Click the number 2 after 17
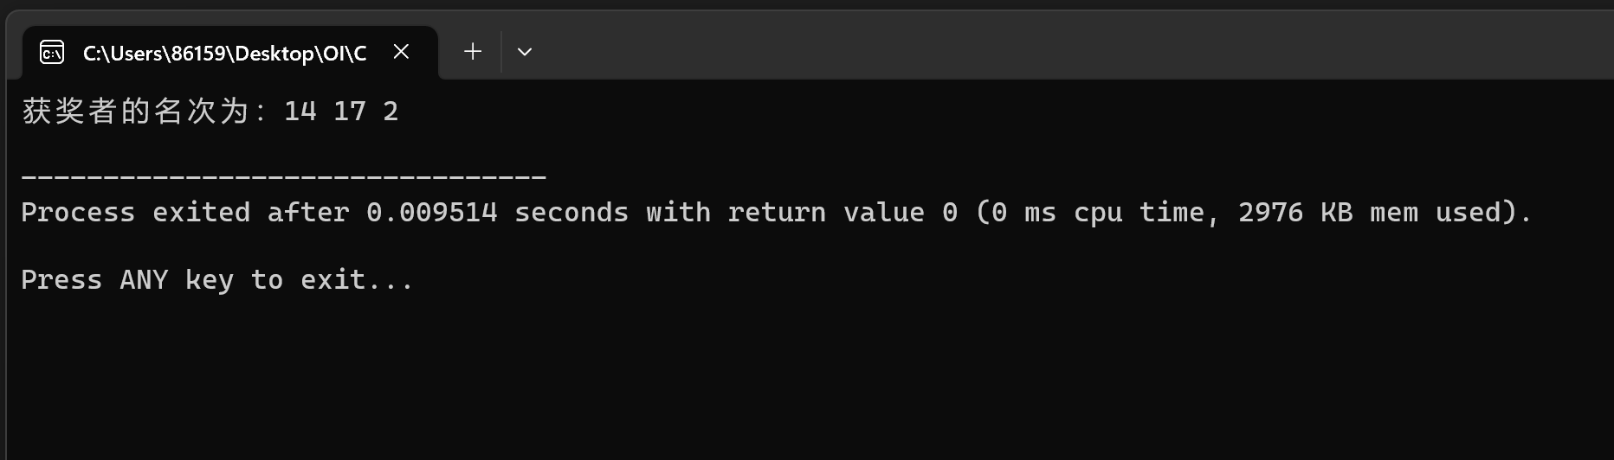Image resolution: width=1614 pixels, height=460 pixels. 391,112
